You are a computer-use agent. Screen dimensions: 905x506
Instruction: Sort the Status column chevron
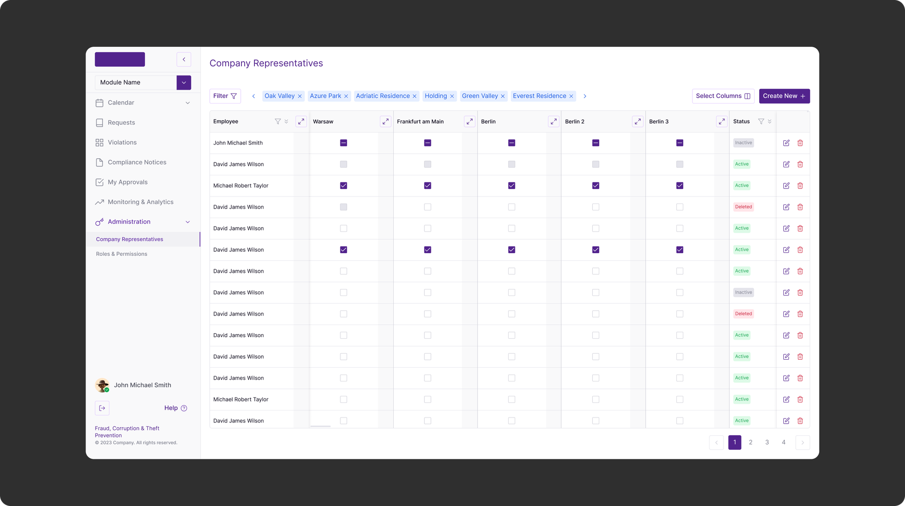pyautogui.click(x=769, y=122)
